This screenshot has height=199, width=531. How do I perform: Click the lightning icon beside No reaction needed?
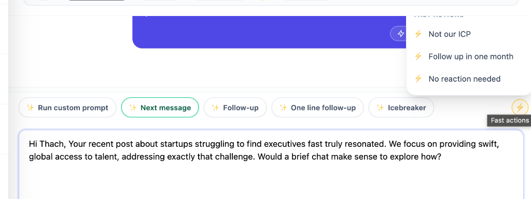tap(418, 79)
